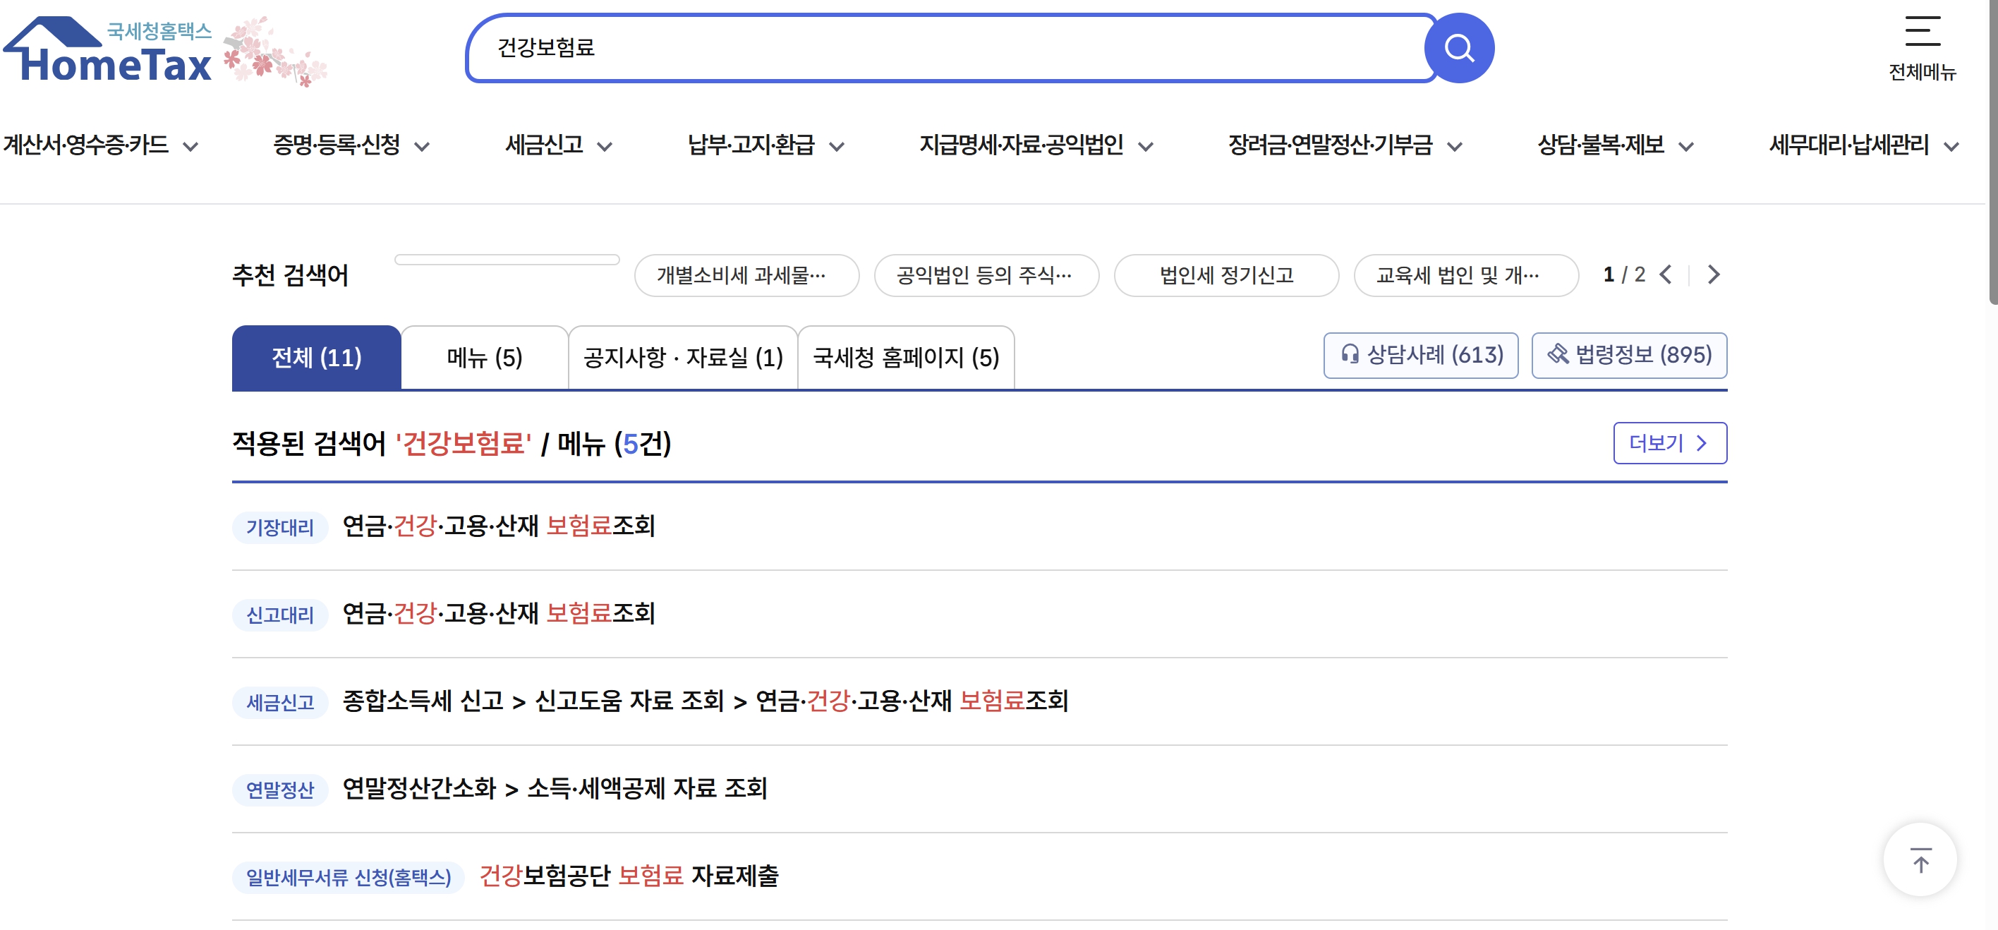Switch to the 메뉴 (5) tab
Image resolution: width=1998 pixels, height=930 pixels.
(484, 358)
